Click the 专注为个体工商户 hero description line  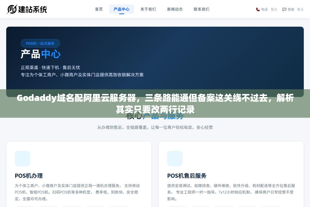pyautogui.click(x=82, y=75)
